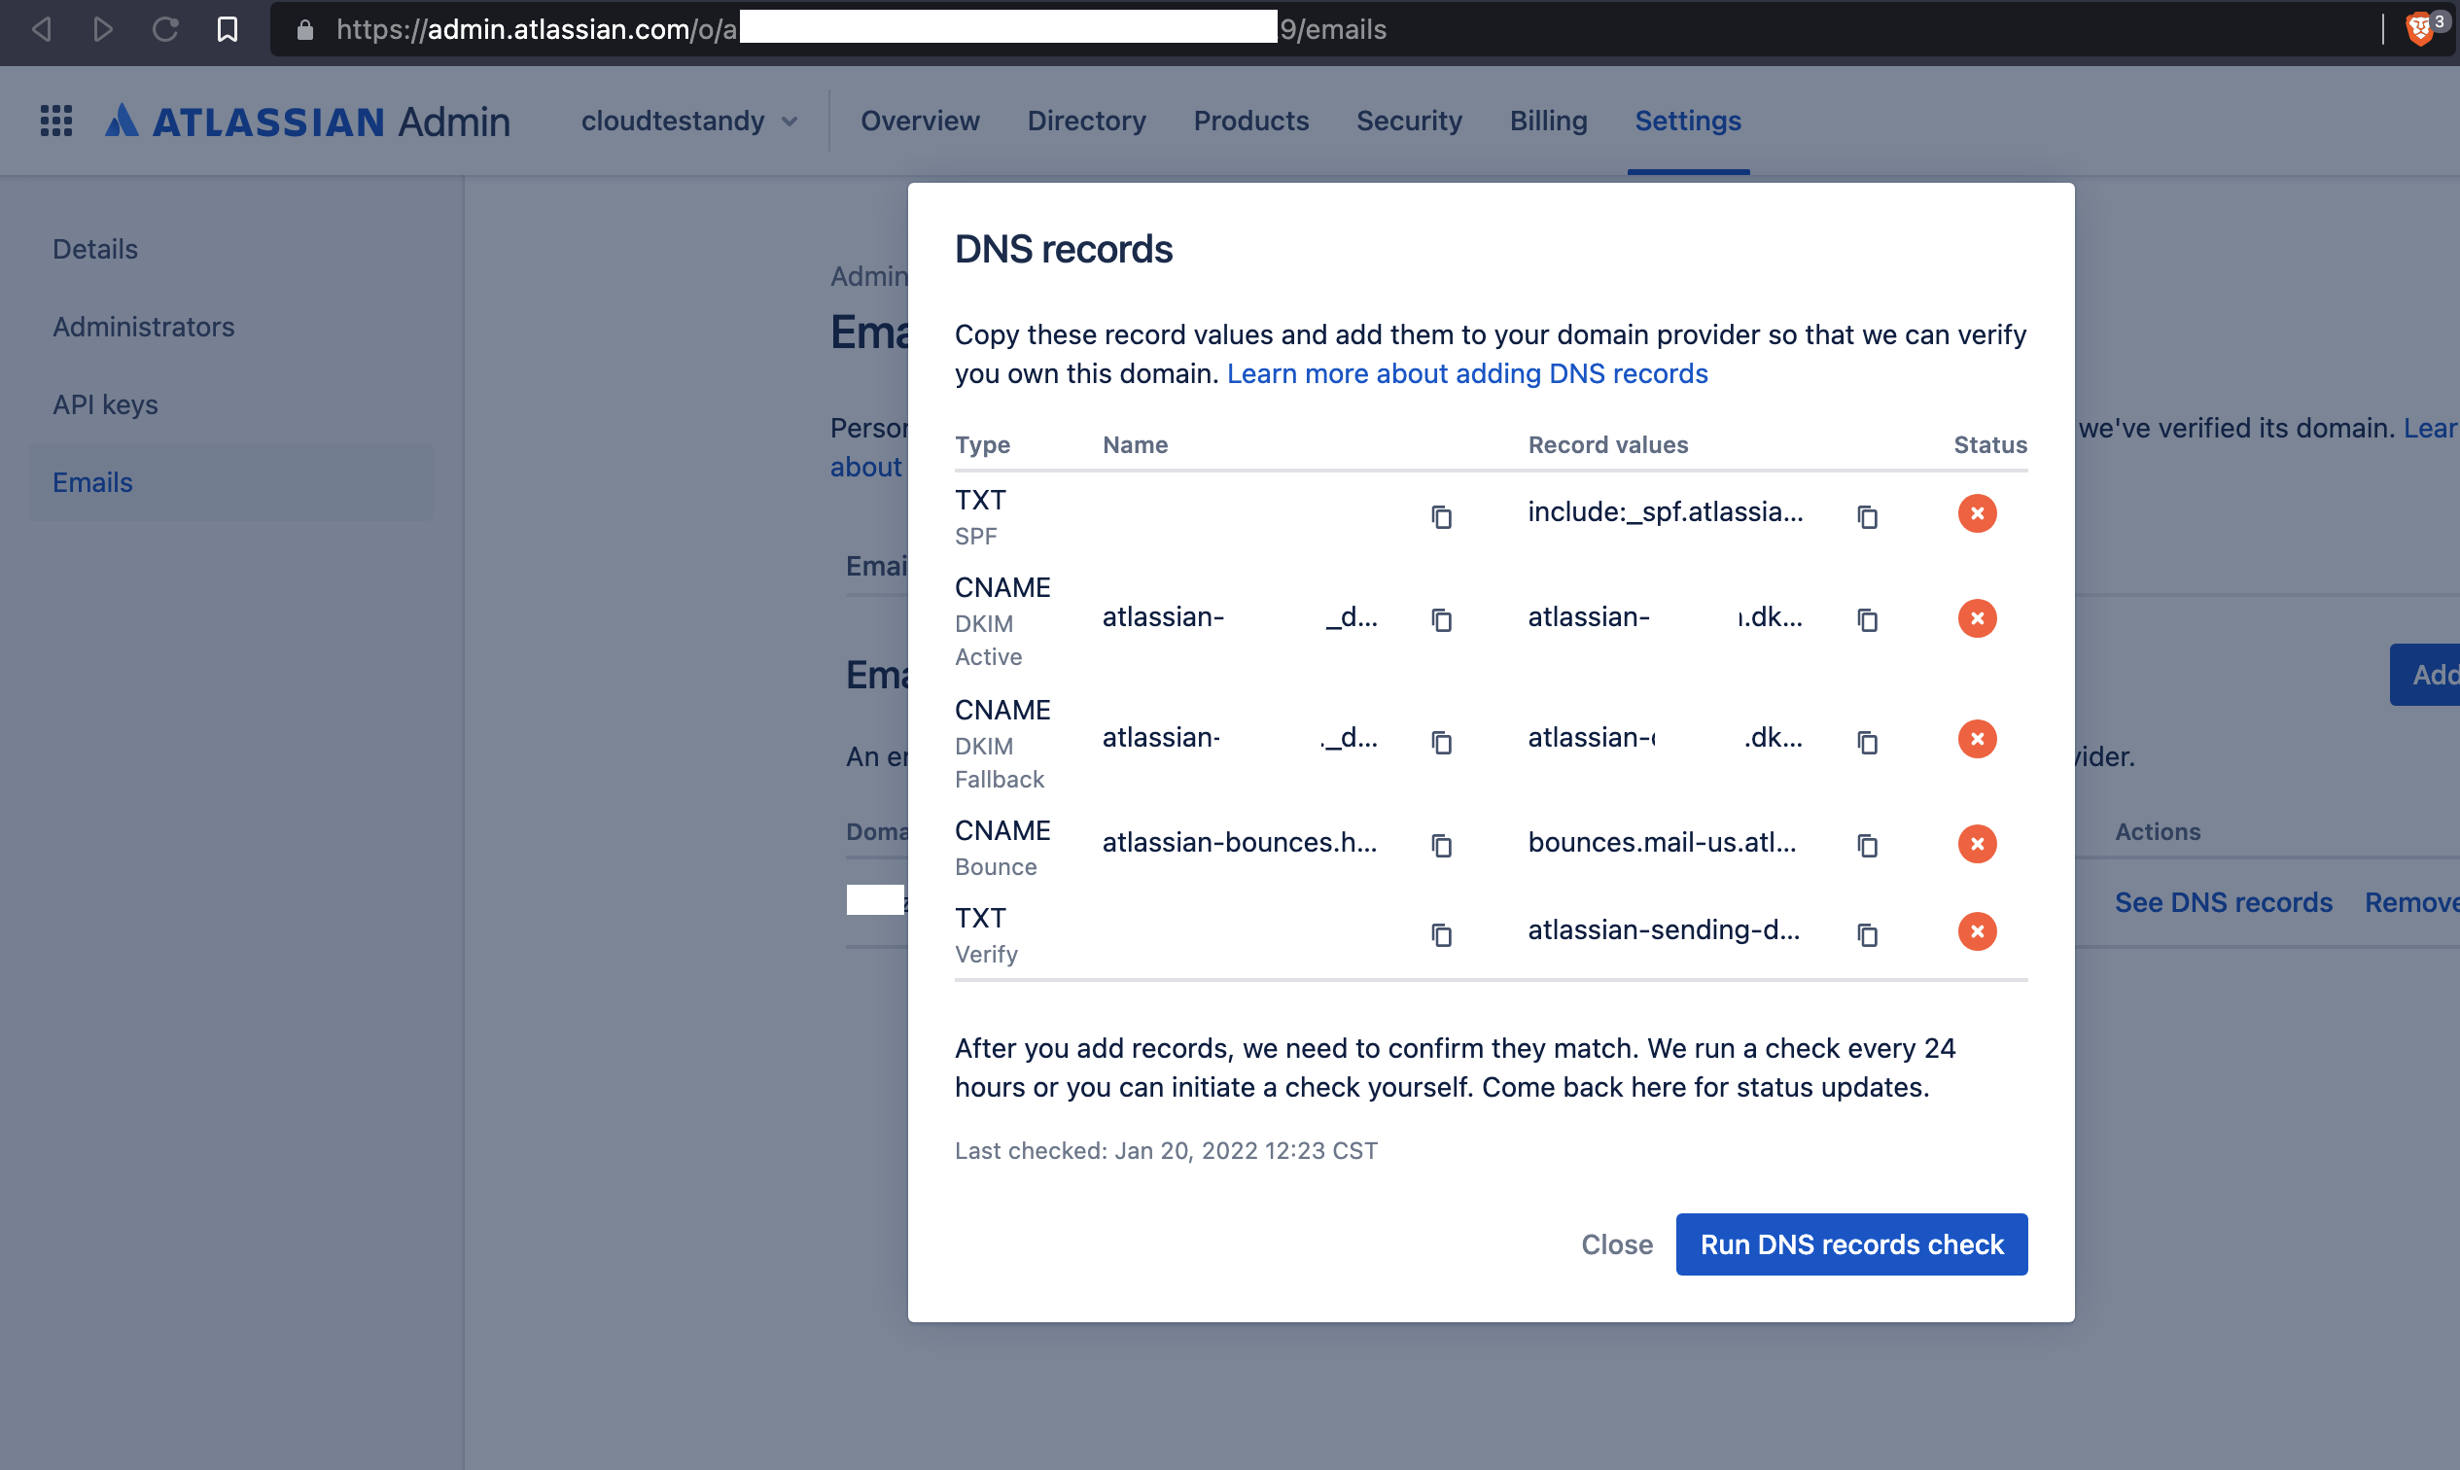The width and height of the screenshot is (2460, 1470).
Task: Click the bookmark icon in the browser
Action: coord(227,29)
